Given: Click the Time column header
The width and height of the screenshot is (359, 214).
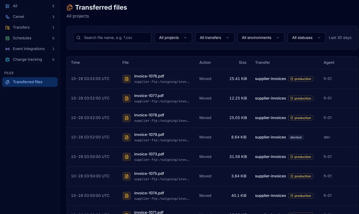Looking at the screenshot, I should point(75,63).
